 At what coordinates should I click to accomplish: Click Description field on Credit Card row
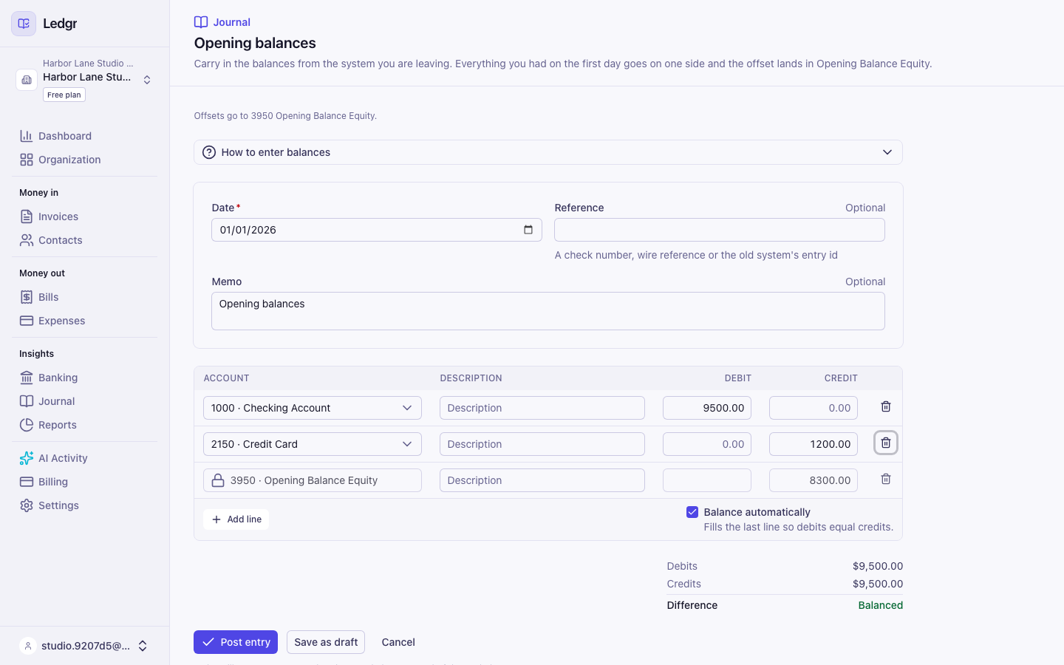tap(542, 444)
